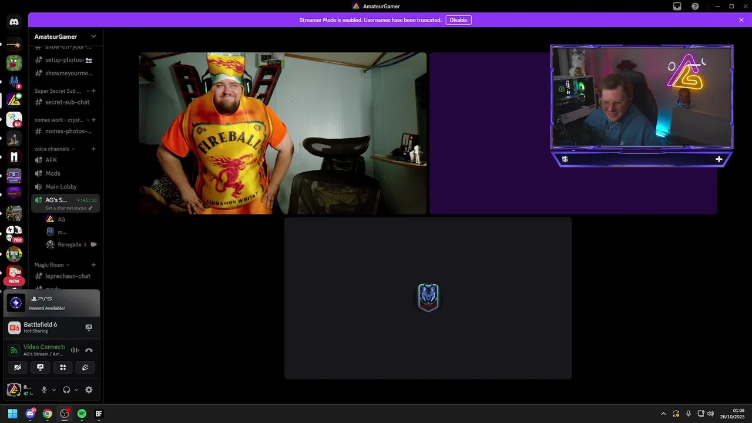
Task: Open Discord help question mark icon
Action: pyautogui.click(x=695, y=6)
